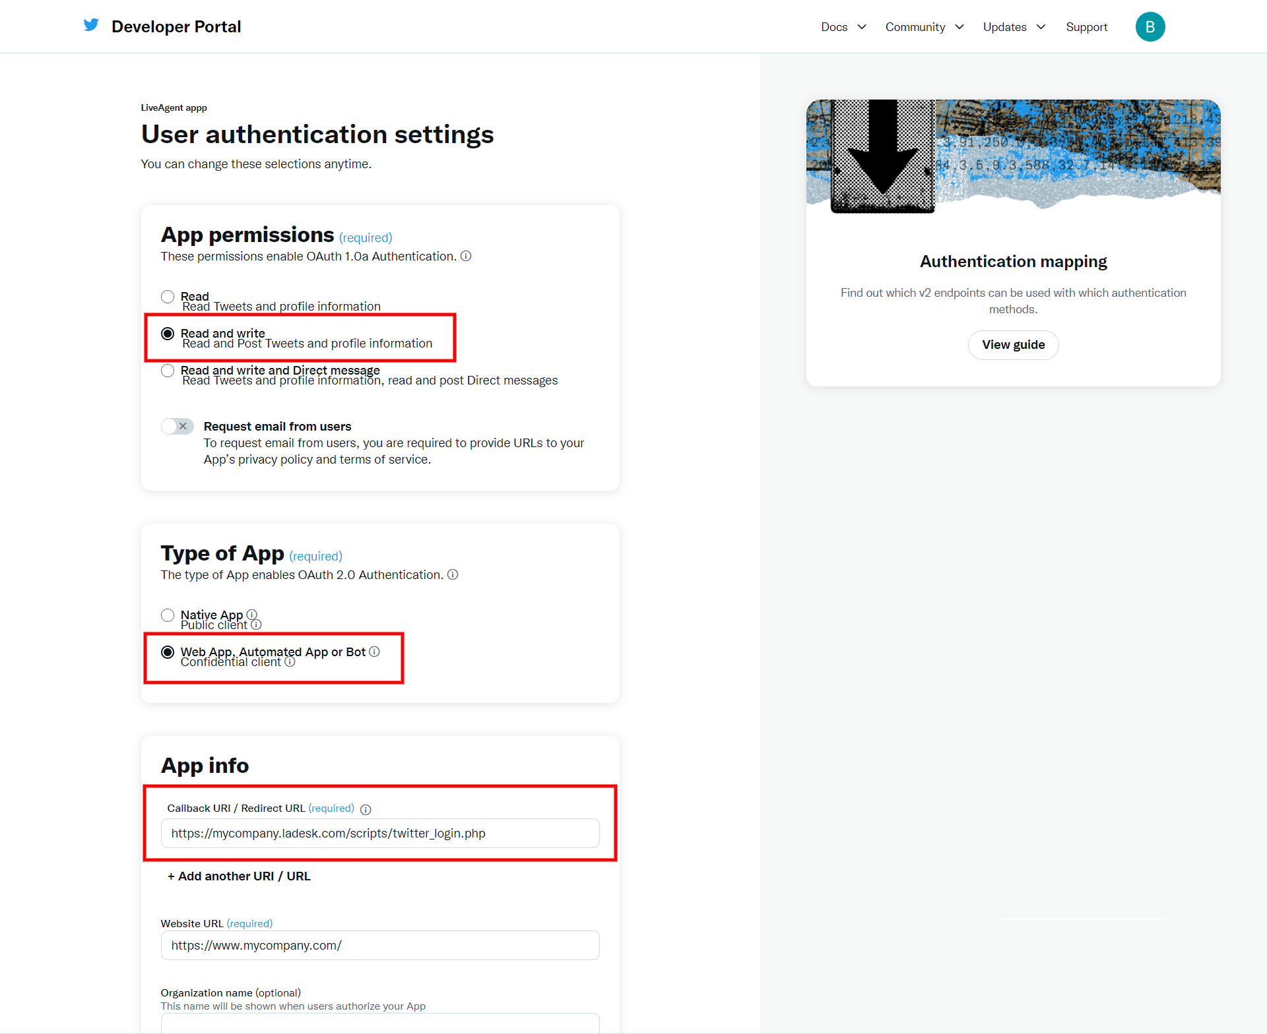1267x1034 pixels.
Task: Click the Callback URI info icon
Action: click(x=366, y=809)
